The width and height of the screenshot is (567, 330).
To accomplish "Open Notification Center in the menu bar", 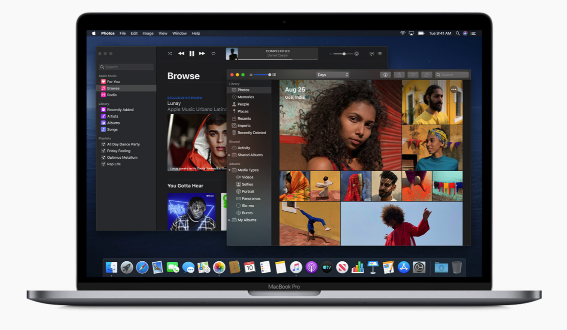I will click(473, 33).
